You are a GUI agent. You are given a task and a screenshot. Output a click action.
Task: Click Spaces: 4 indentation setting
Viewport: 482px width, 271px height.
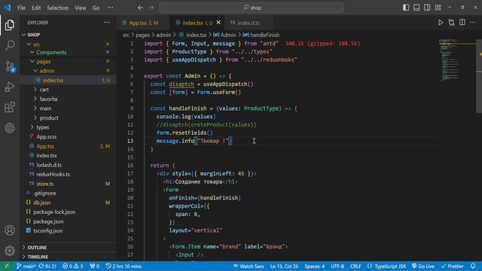point(315,266)
